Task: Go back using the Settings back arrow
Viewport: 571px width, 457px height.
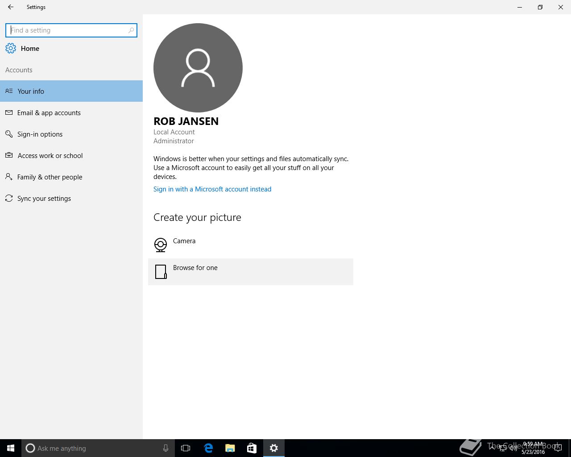Action: 11,7
